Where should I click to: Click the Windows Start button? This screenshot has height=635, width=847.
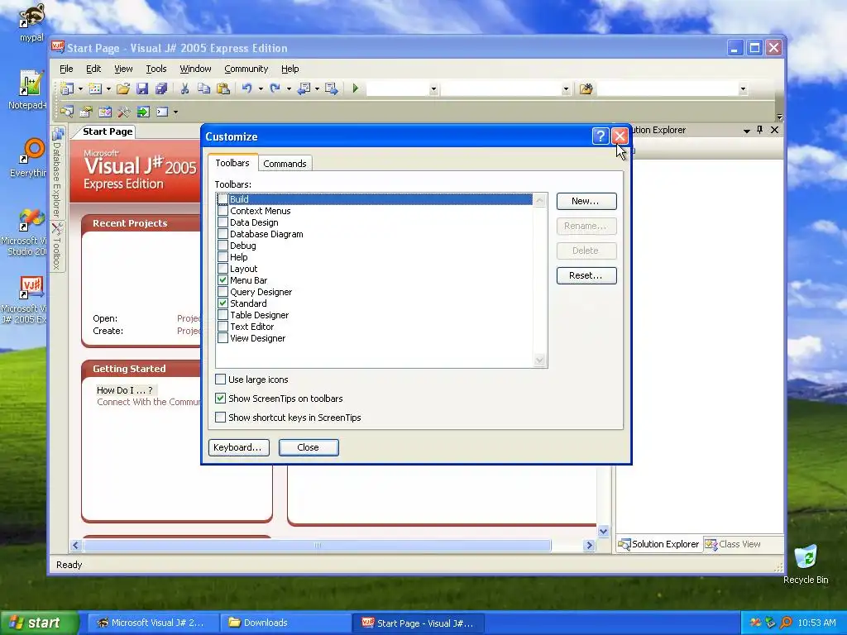click(x=38, y=623)
